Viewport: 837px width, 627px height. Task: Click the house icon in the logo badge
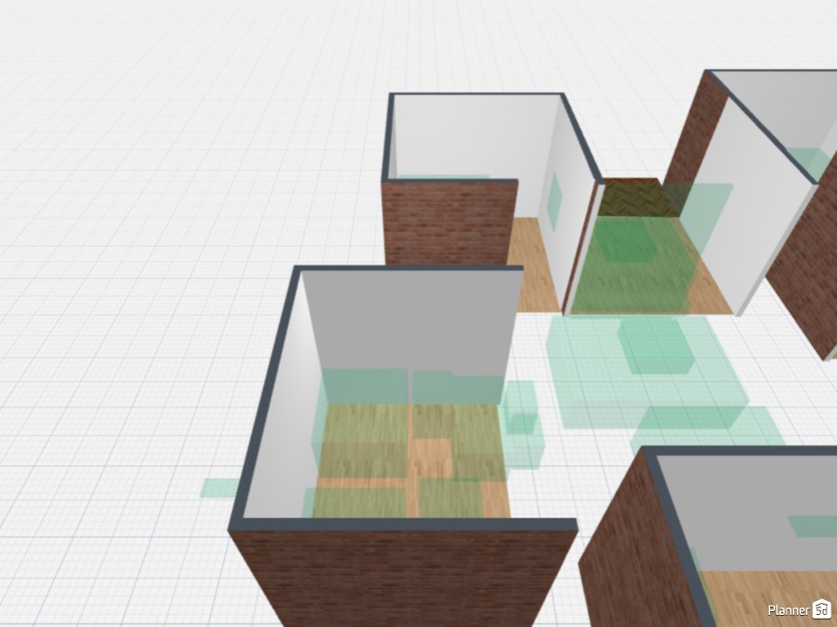click(819, 610)
